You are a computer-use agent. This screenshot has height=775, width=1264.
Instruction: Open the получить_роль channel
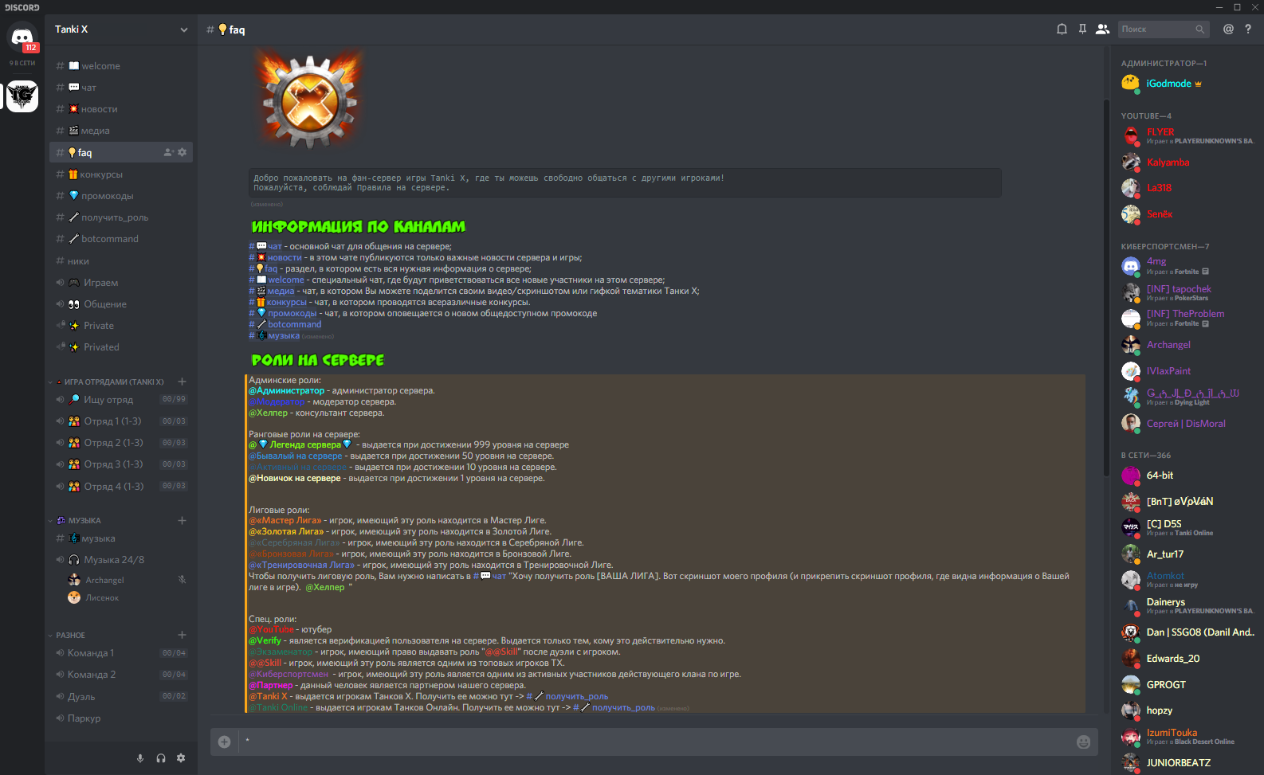[x=121, y=217]
